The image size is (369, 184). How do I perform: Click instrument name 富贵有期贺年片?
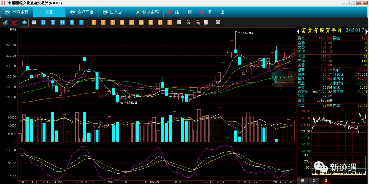[321, 31]
